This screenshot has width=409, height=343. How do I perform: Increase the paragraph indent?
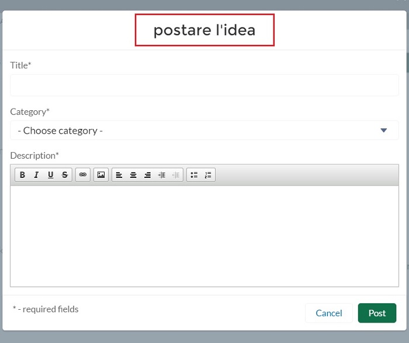click(x=162, y=175)
